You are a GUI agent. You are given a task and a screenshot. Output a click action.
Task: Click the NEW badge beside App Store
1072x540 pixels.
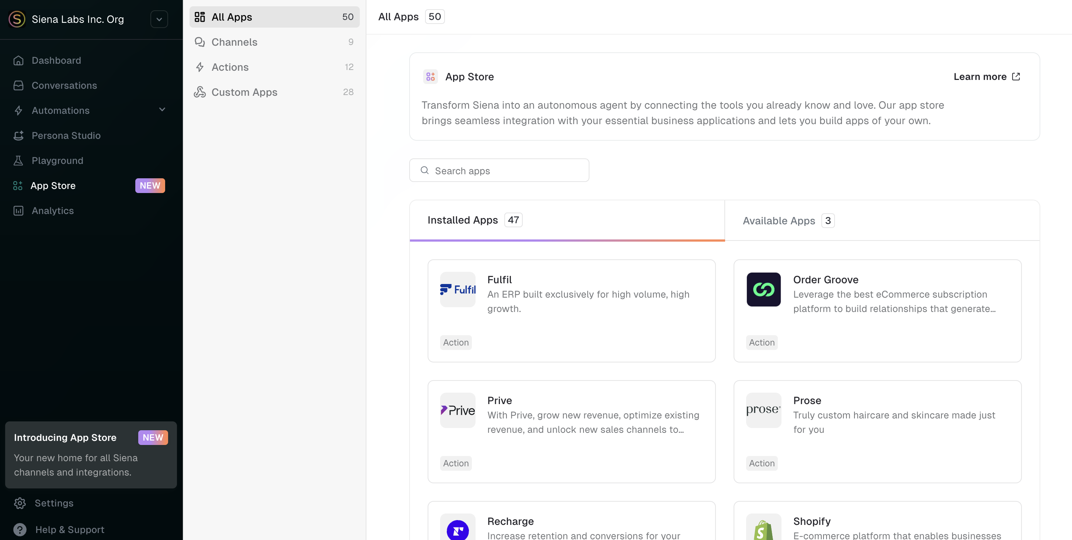[150, 185]
